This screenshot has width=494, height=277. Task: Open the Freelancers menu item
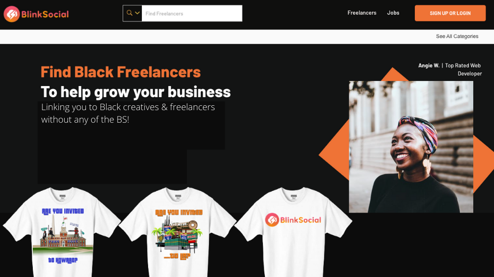(x=362, y=13)
